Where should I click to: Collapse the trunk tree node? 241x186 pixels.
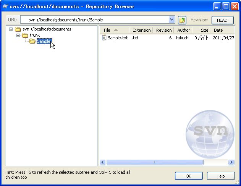coord(18,36)
